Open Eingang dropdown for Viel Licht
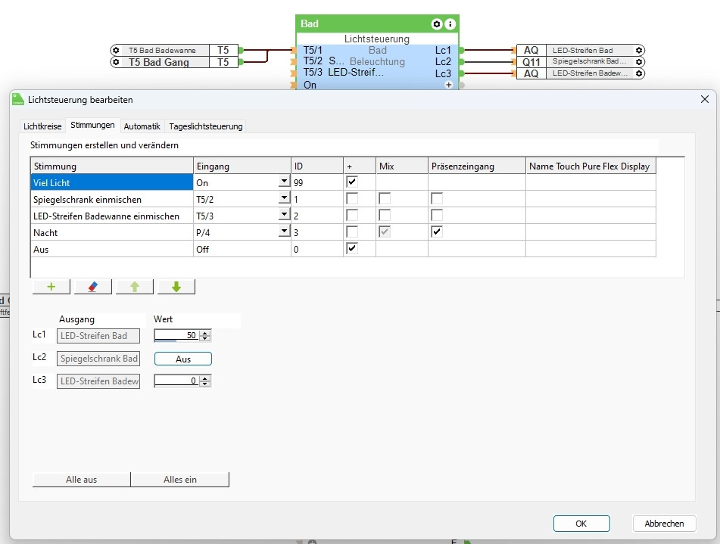Screen dimensions: 720x544 tap(284, 182)
